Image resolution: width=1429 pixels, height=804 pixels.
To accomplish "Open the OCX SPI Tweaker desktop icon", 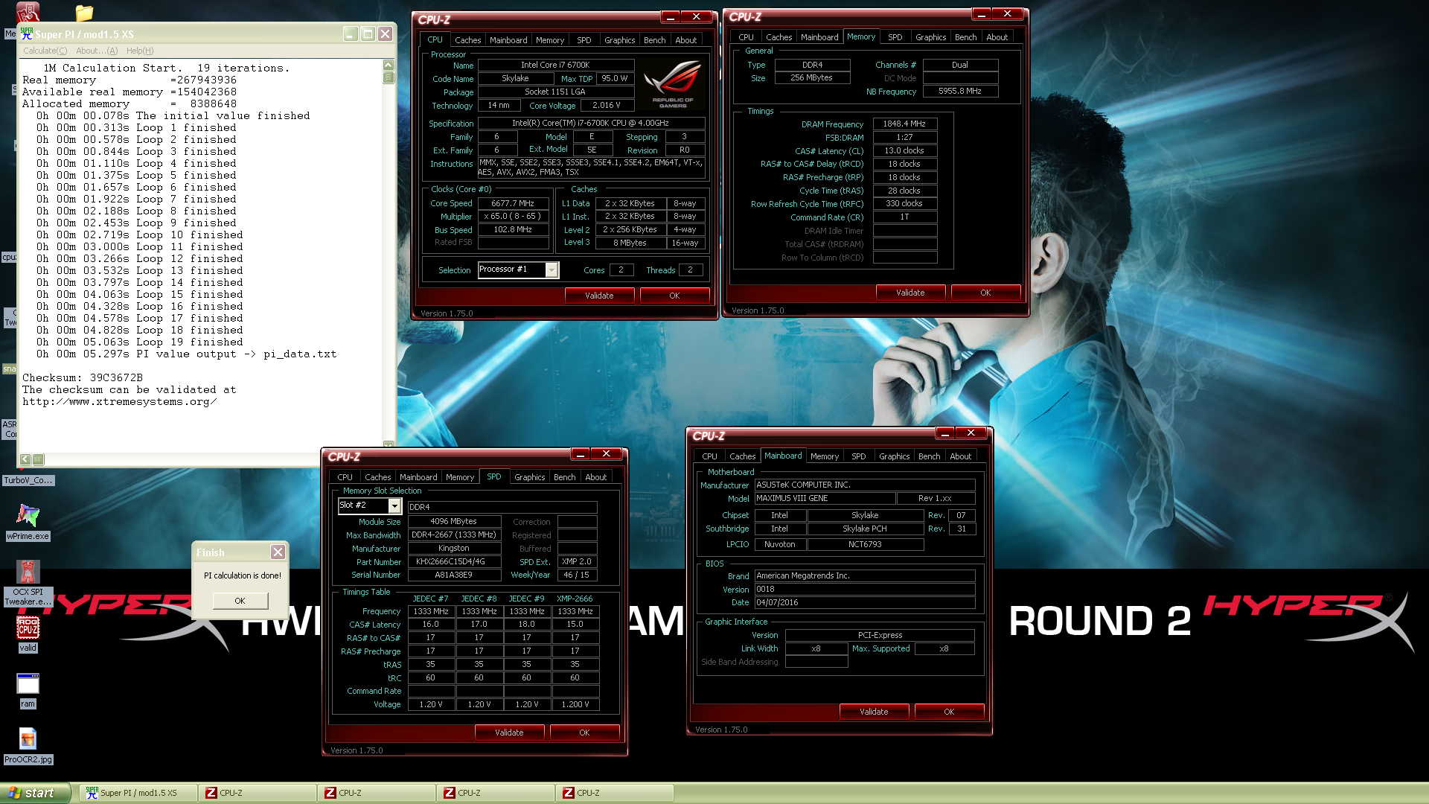I will 28,583.
